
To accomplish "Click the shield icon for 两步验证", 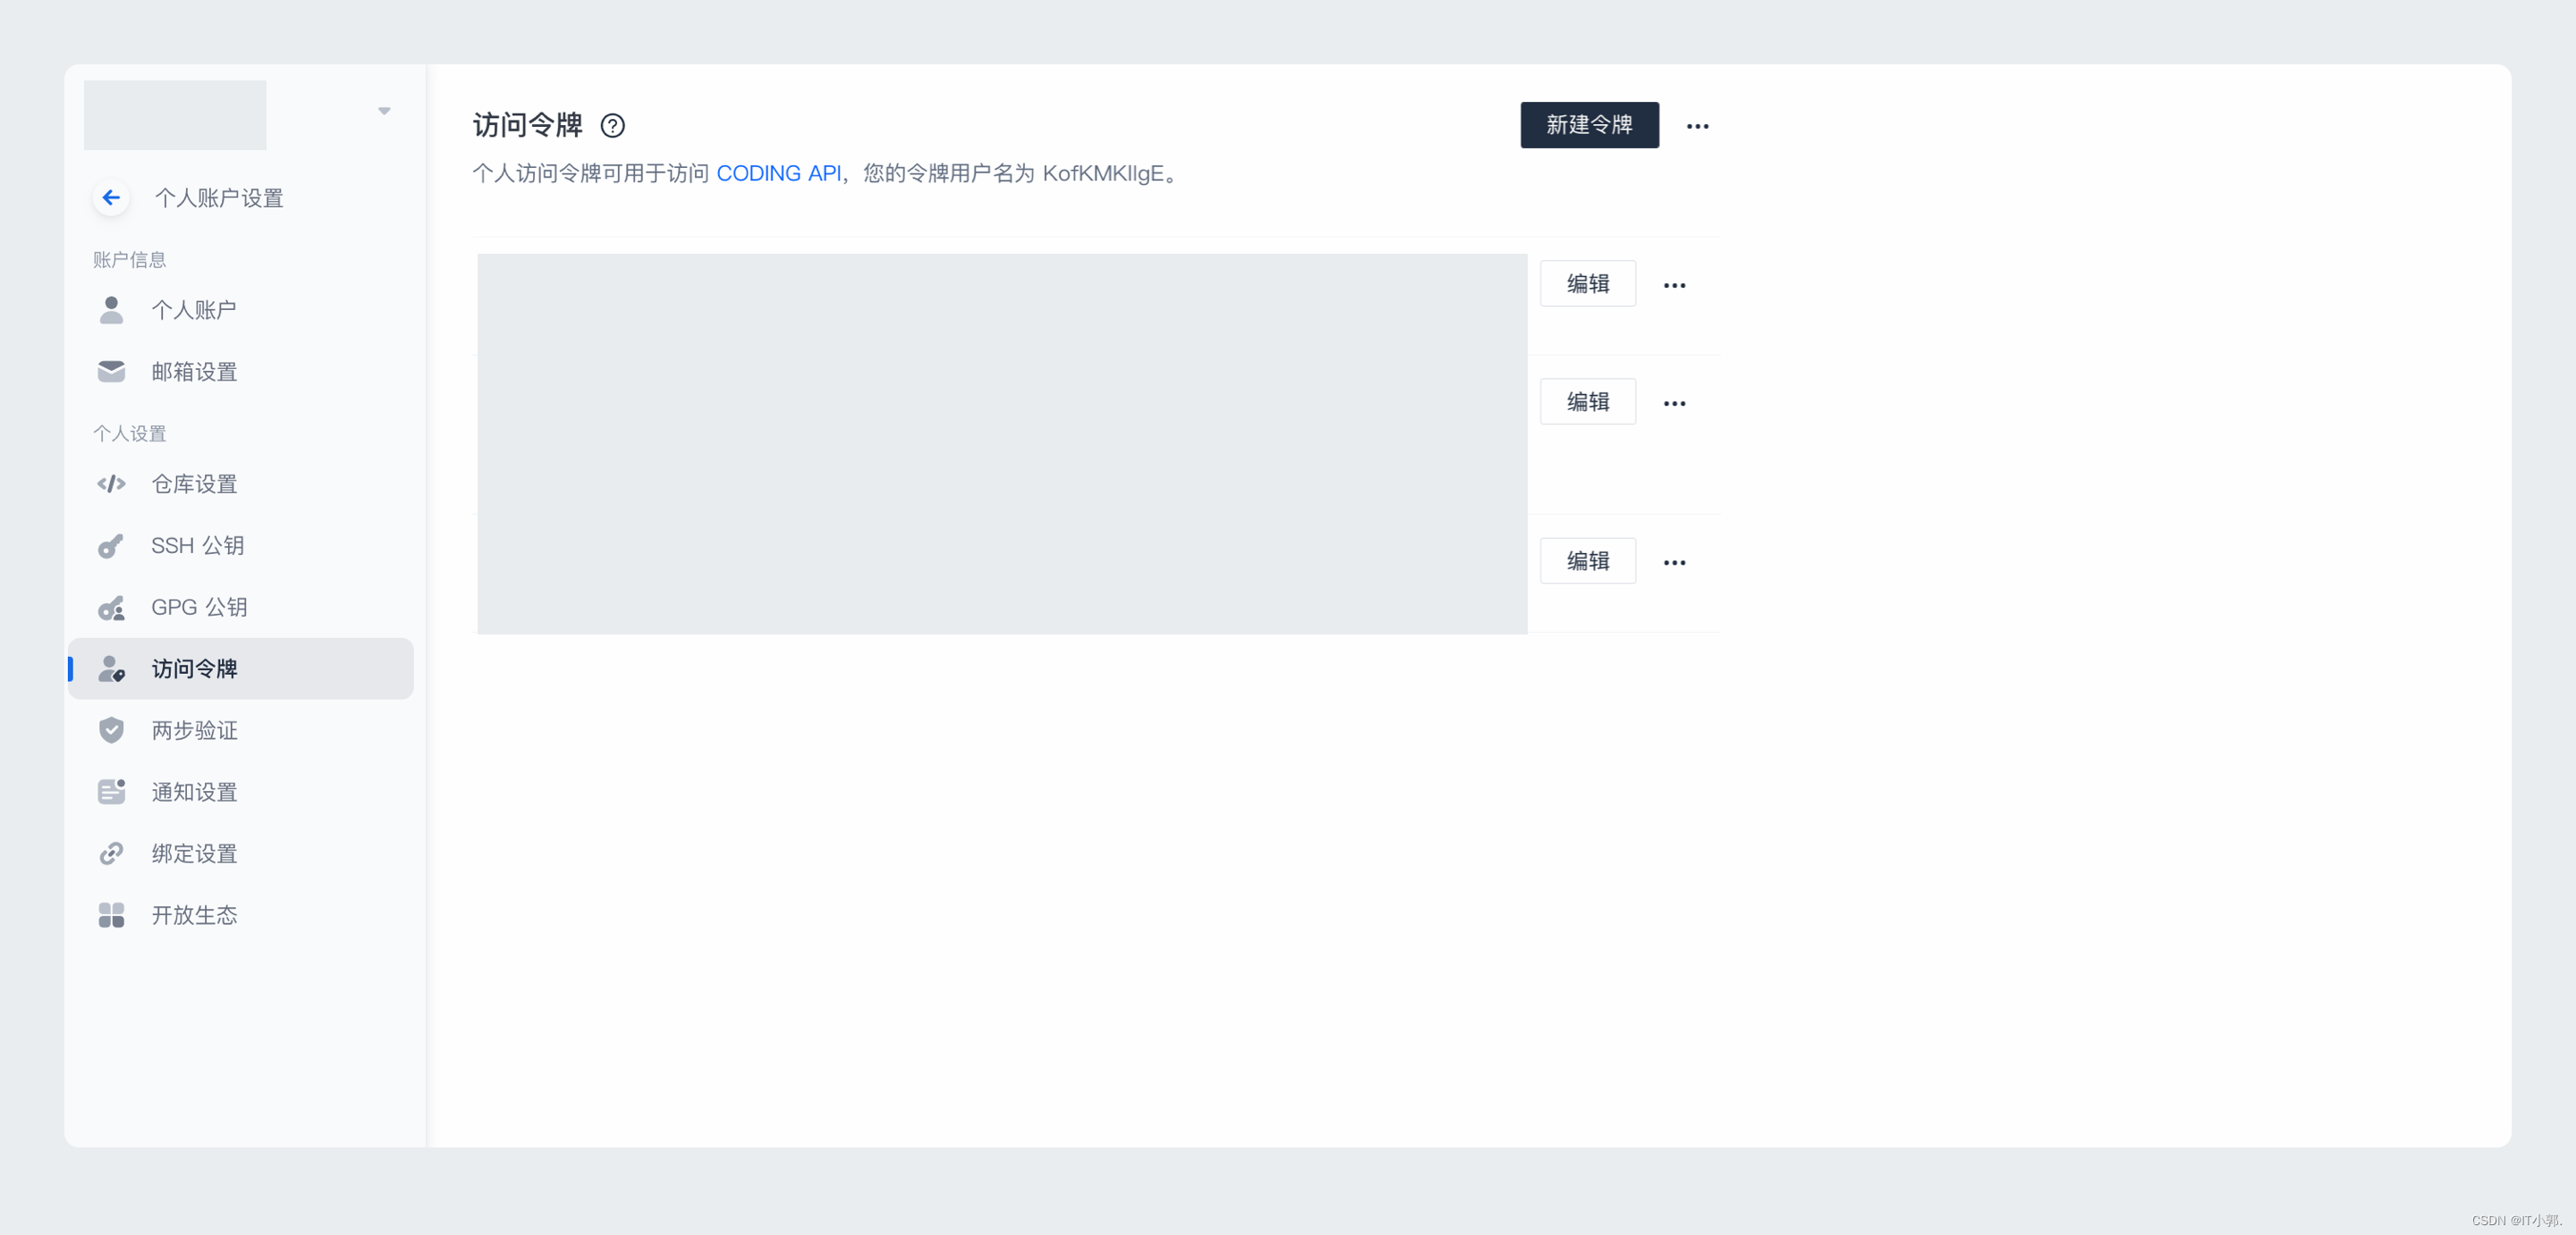I will point(111,730).
